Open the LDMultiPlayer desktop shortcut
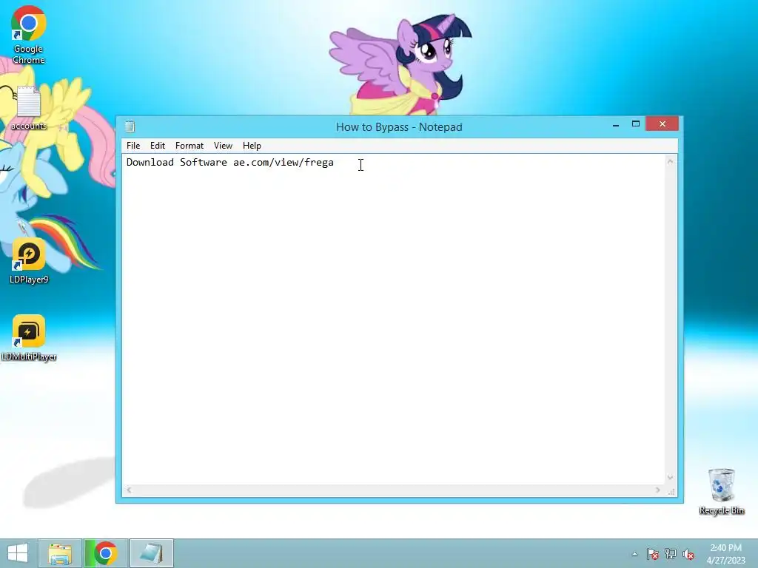The height and width of the screenshot is (568, 758). (x=29, y=338)
